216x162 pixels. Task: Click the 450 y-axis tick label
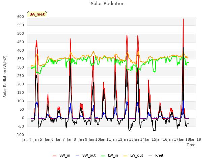pyautogui.click(x=21, y=42)
